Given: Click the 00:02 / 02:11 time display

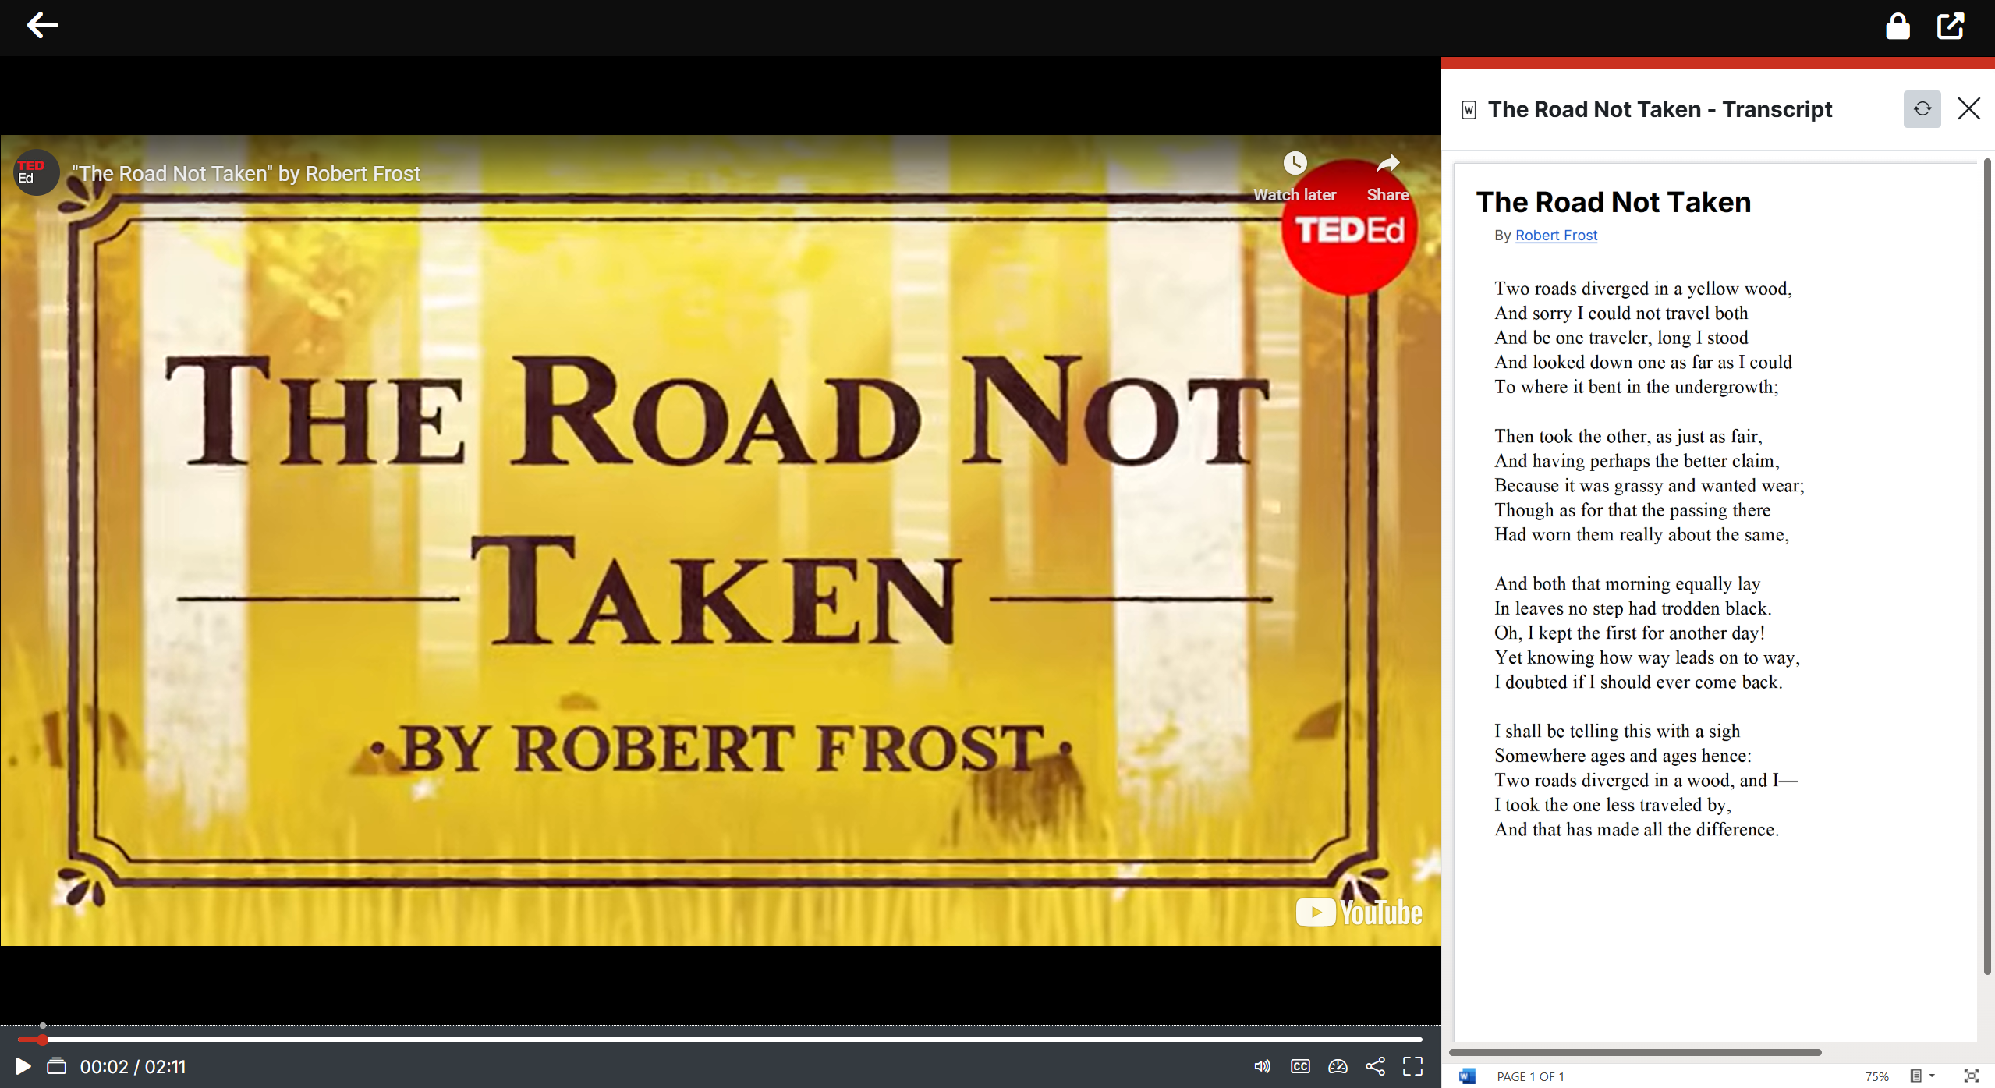Looking at the screenshot, I should point(133,1066).
